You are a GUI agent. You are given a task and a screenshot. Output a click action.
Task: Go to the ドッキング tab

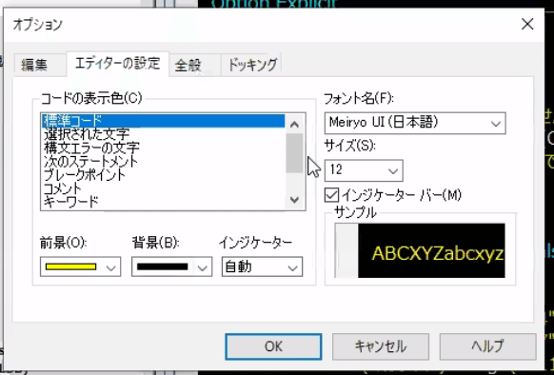(251, 66)
